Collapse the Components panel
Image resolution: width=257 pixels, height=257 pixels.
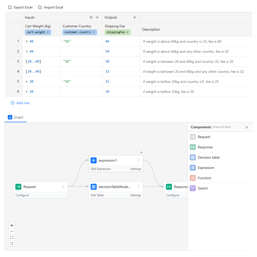coord(247,127)
